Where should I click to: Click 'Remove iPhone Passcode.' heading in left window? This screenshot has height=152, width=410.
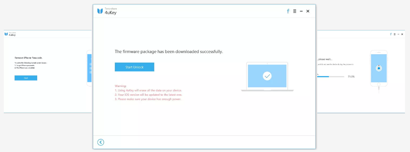click(28, 58)
